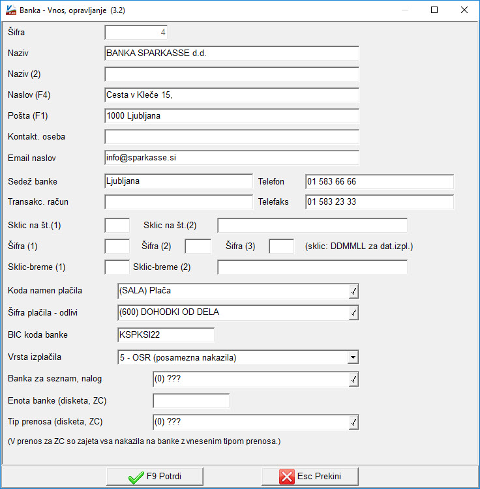The image size is (480, 489).
Task: Click the empty Naziv (2) field
Action: pos(232,74)
